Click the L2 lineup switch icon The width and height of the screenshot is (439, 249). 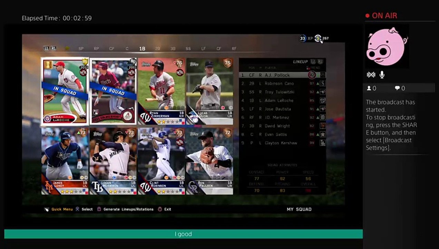313,62
